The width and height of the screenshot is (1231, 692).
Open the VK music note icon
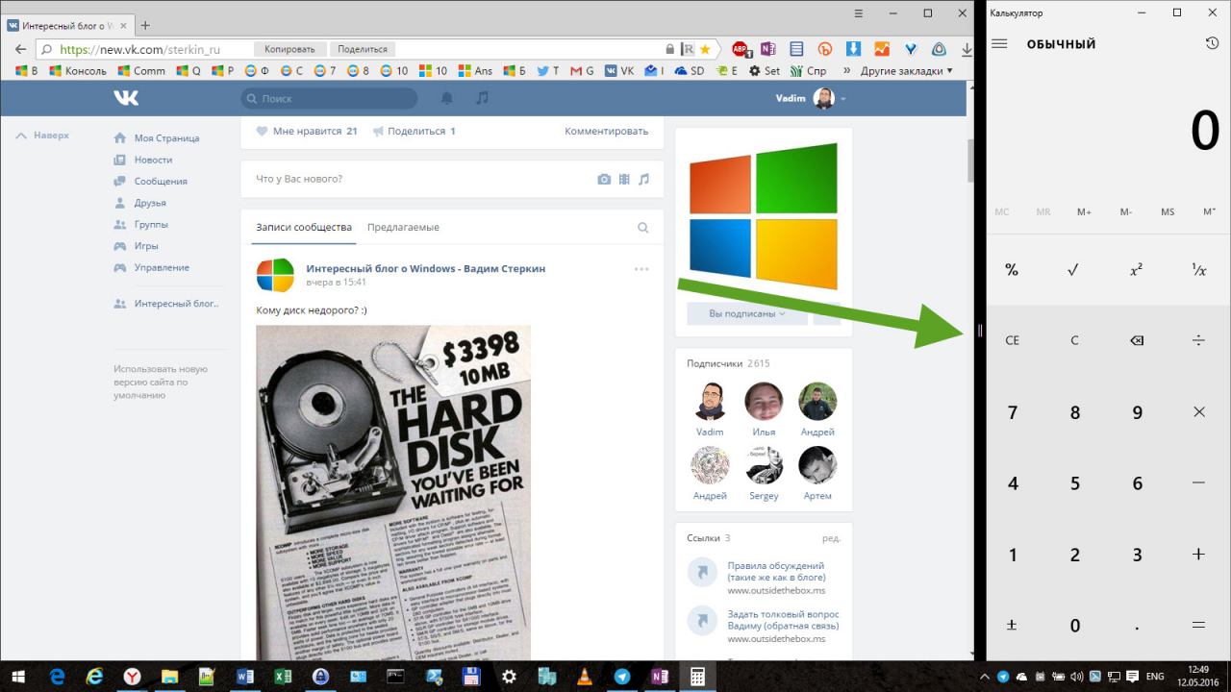pyautogui.click(x=482, y=98)
